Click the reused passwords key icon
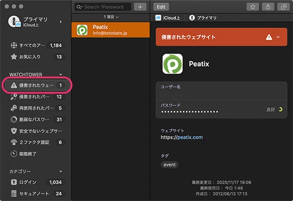The width and height of the screenshot is (293, 201). pyautogui.click(x=14, y=108)
